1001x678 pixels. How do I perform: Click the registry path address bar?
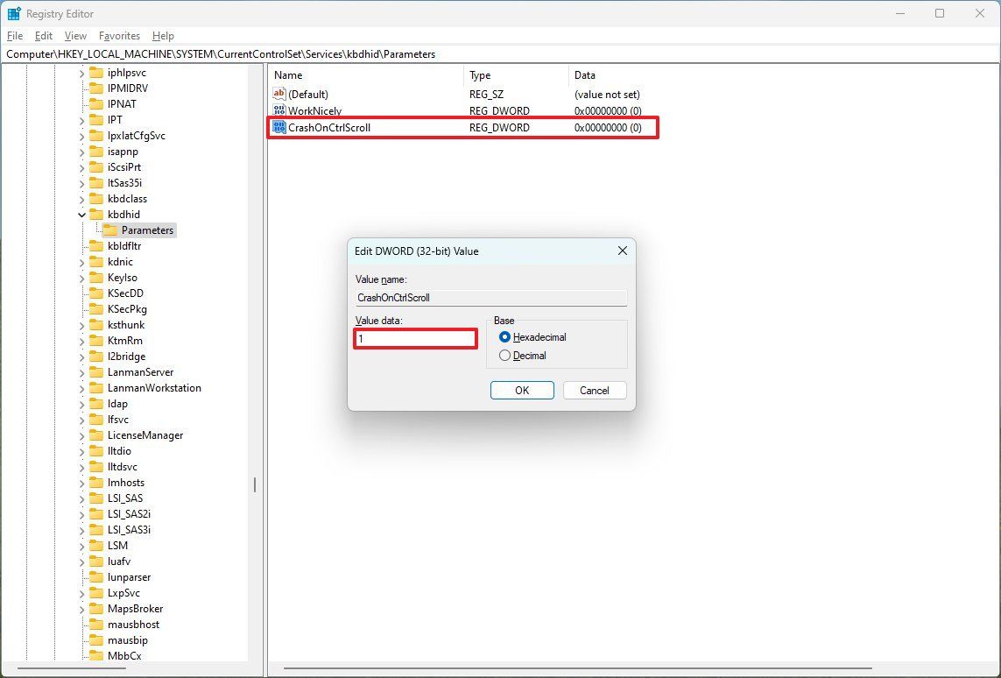[x=501, y=54]
